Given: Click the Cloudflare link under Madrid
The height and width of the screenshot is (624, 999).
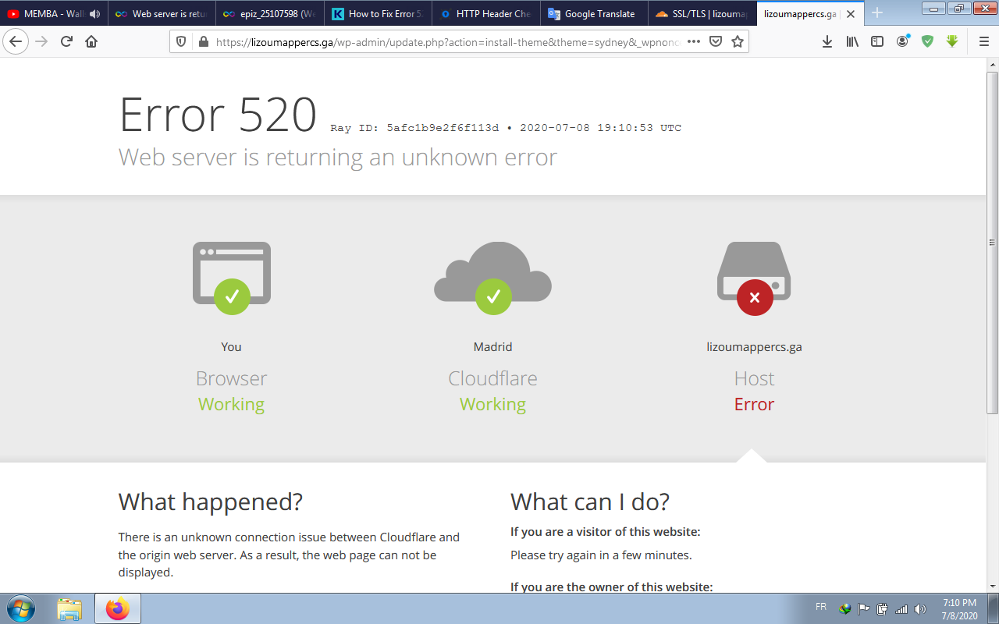Looking at the screenshot, I should click(492, 378).
